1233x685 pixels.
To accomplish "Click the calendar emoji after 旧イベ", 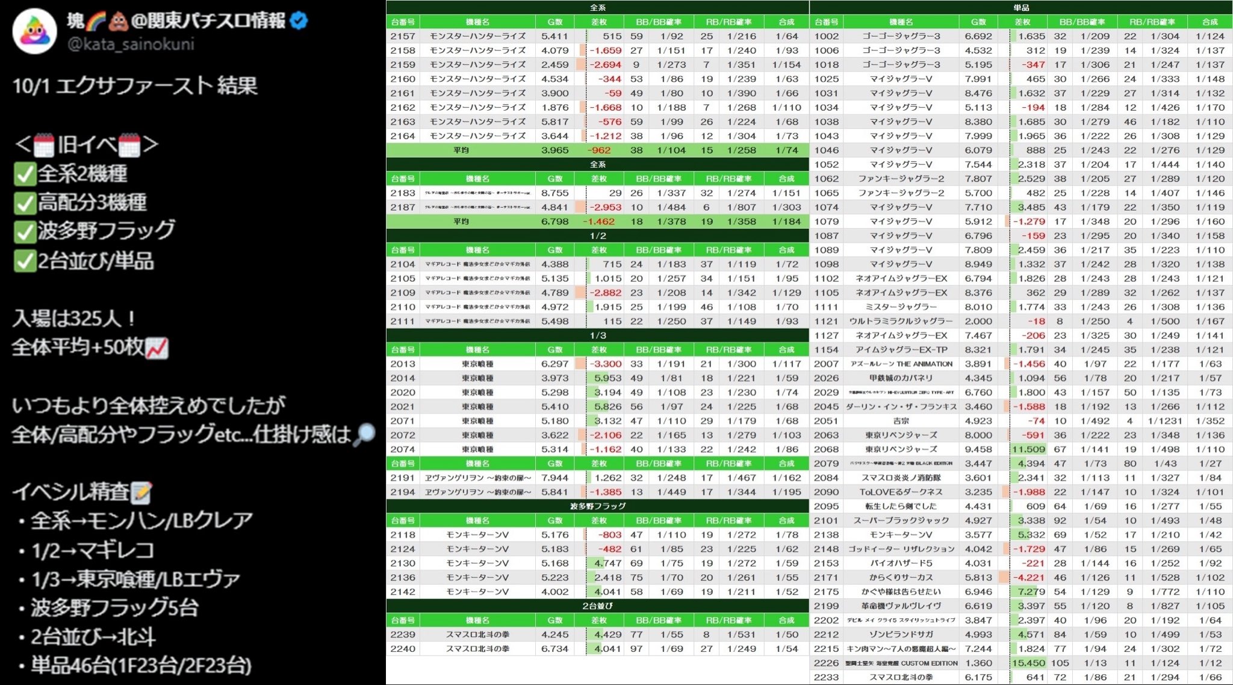I will (x=129, y=145).
